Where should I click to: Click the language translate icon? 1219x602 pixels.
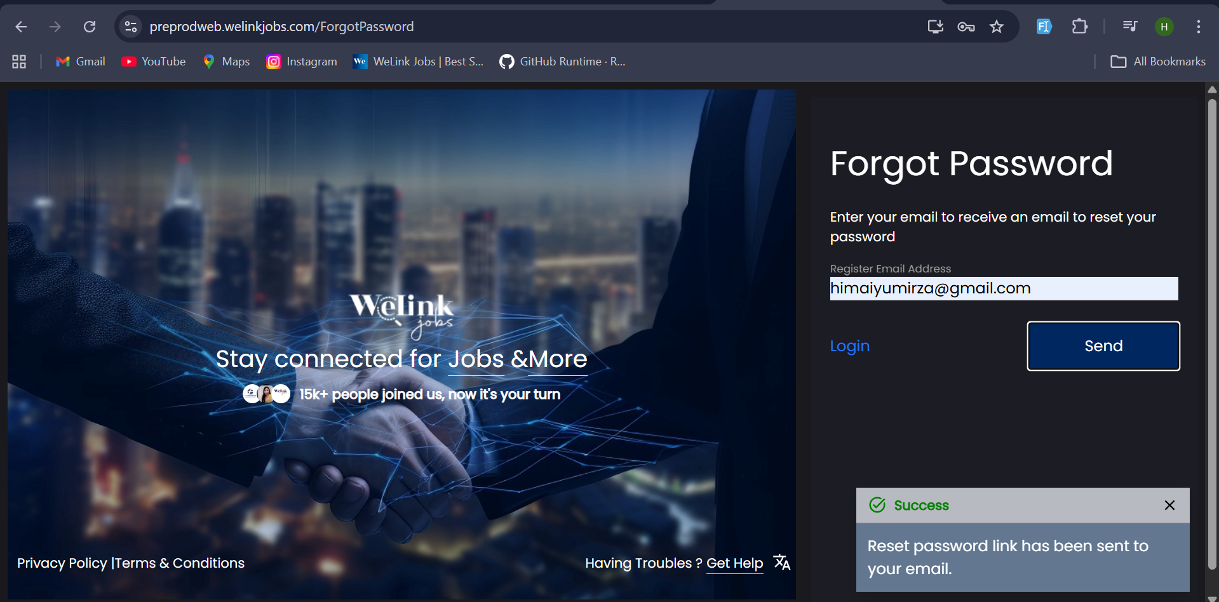click(x=781, y=563)
